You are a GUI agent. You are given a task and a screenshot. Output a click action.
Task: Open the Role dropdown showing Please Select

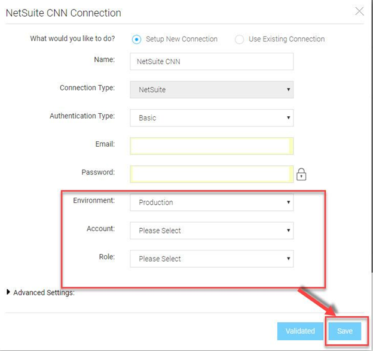pyautogui.click(x=212, y=259)
